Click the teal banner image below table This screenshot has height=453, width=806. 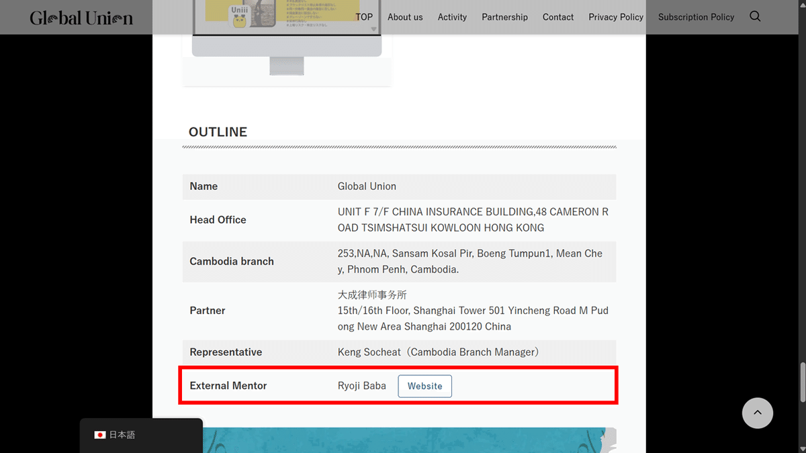[409, 440]
